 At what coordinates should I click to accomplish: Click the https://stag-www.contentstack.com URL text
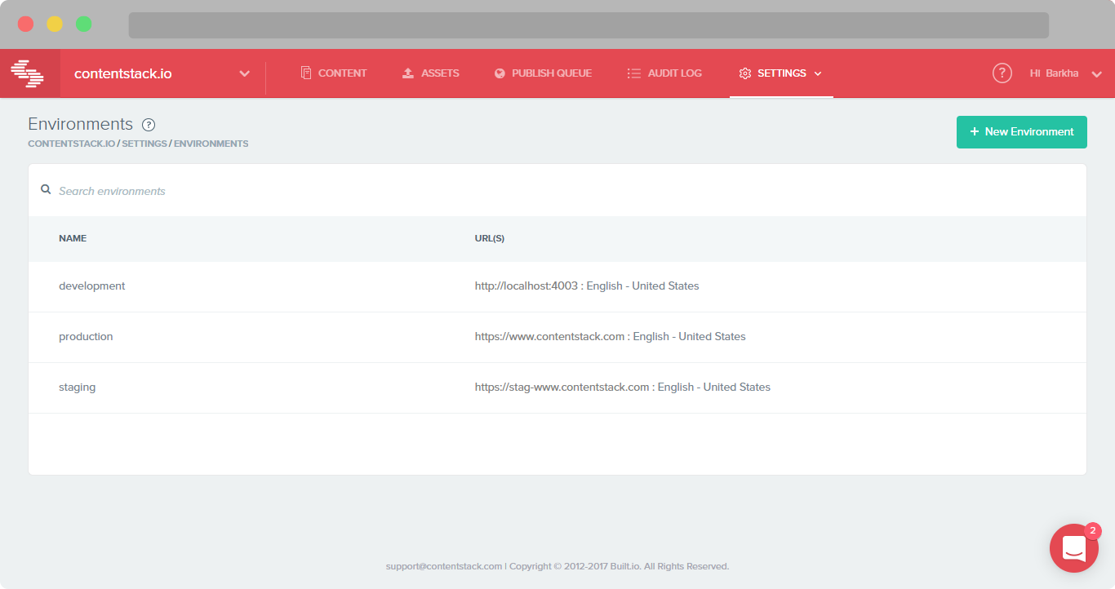click(562, 387)
